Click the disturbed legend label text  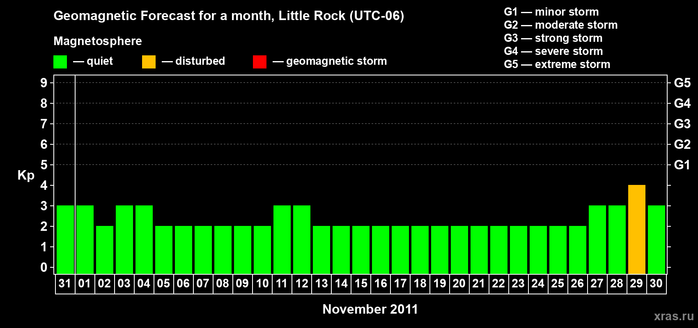tap(200, 61)
